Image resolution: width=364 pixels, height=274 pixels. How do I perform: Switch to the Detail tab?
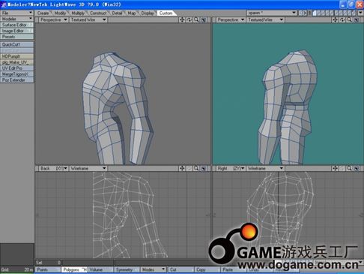[117, 13]
